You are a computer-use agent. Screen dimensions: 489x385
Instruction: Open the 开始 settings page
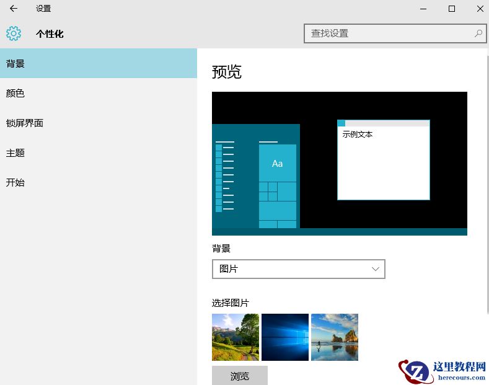[x=99, y=182]
